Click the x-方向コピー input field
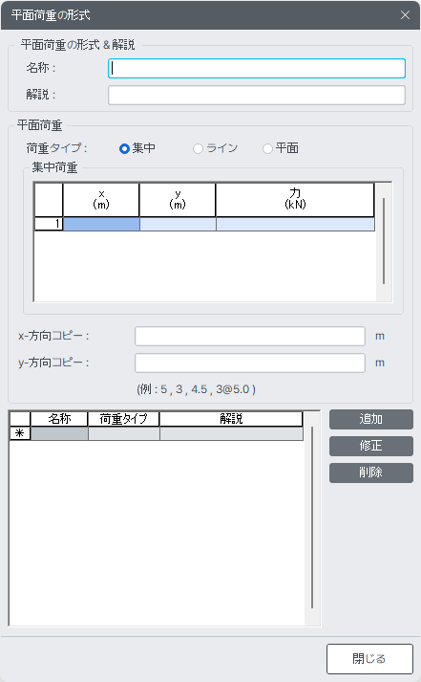The image size is (421, 682). coord(249,336)
